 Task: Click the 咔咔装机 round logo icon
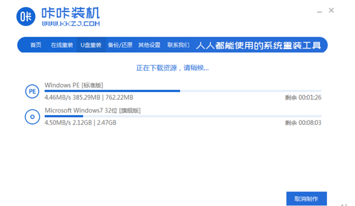point(26,17)
